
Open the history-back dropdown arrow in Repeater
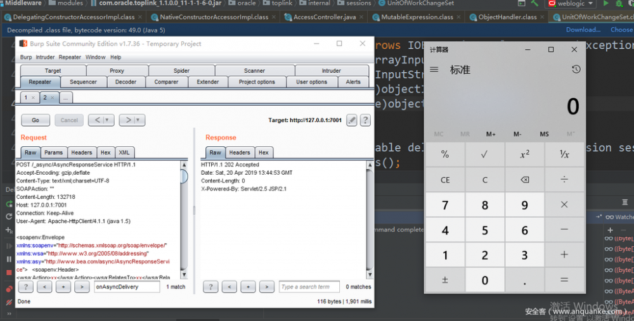[x=107, y=120]
